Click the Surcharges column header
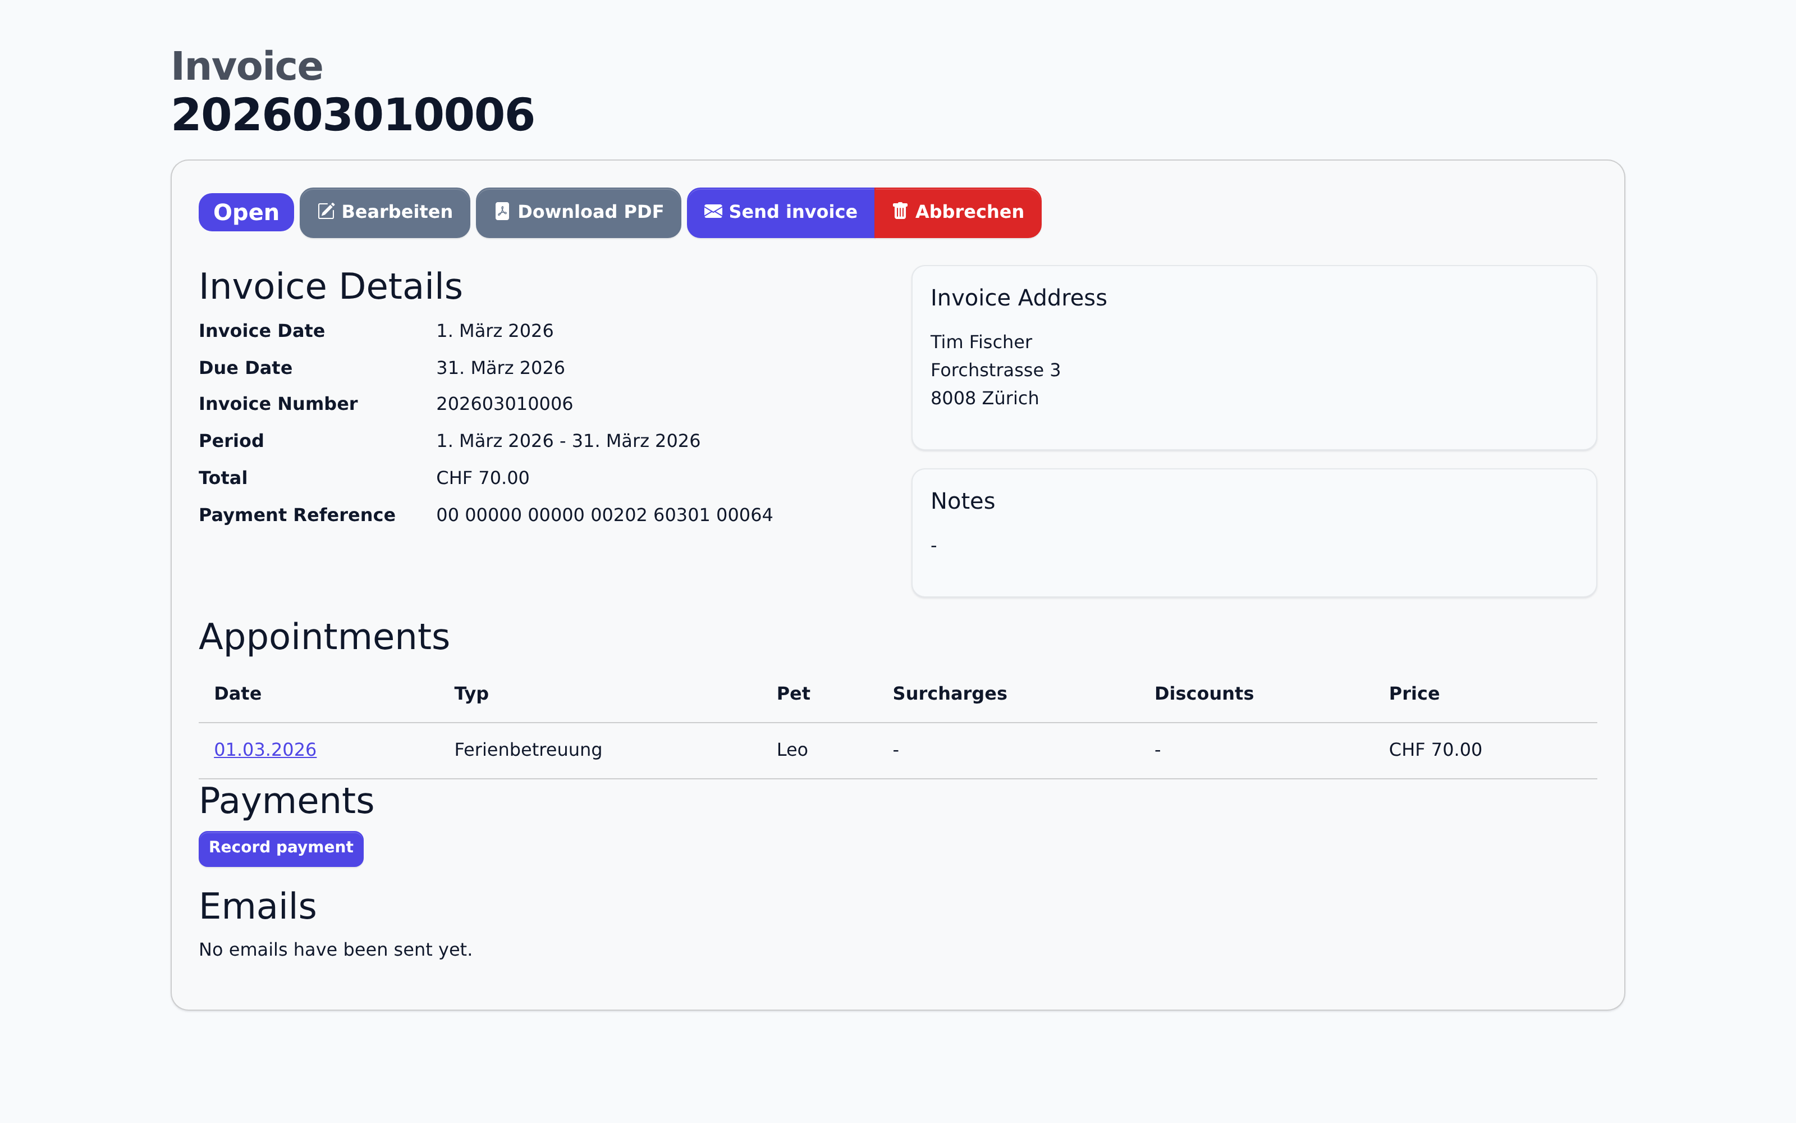Image resolution: width=1796 pixels, height=1123 pixels. (949, 693)
